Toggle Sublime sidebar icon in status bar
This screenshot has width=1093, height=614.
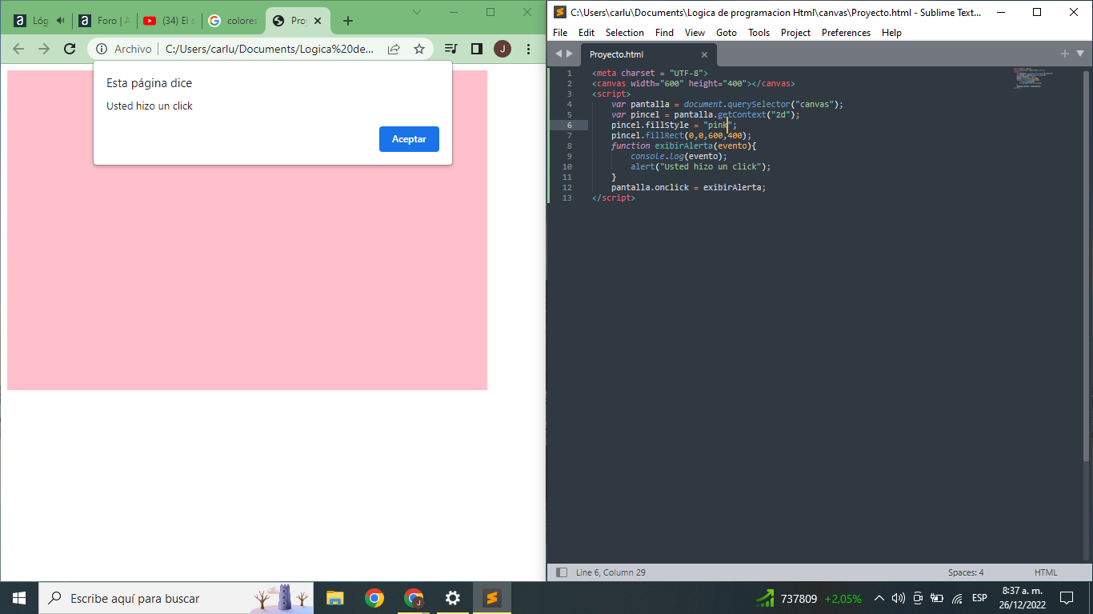[x=562, y=572]
